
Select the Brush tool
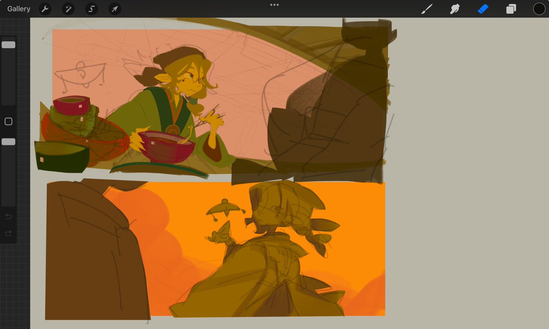click(x=427, y=9)
